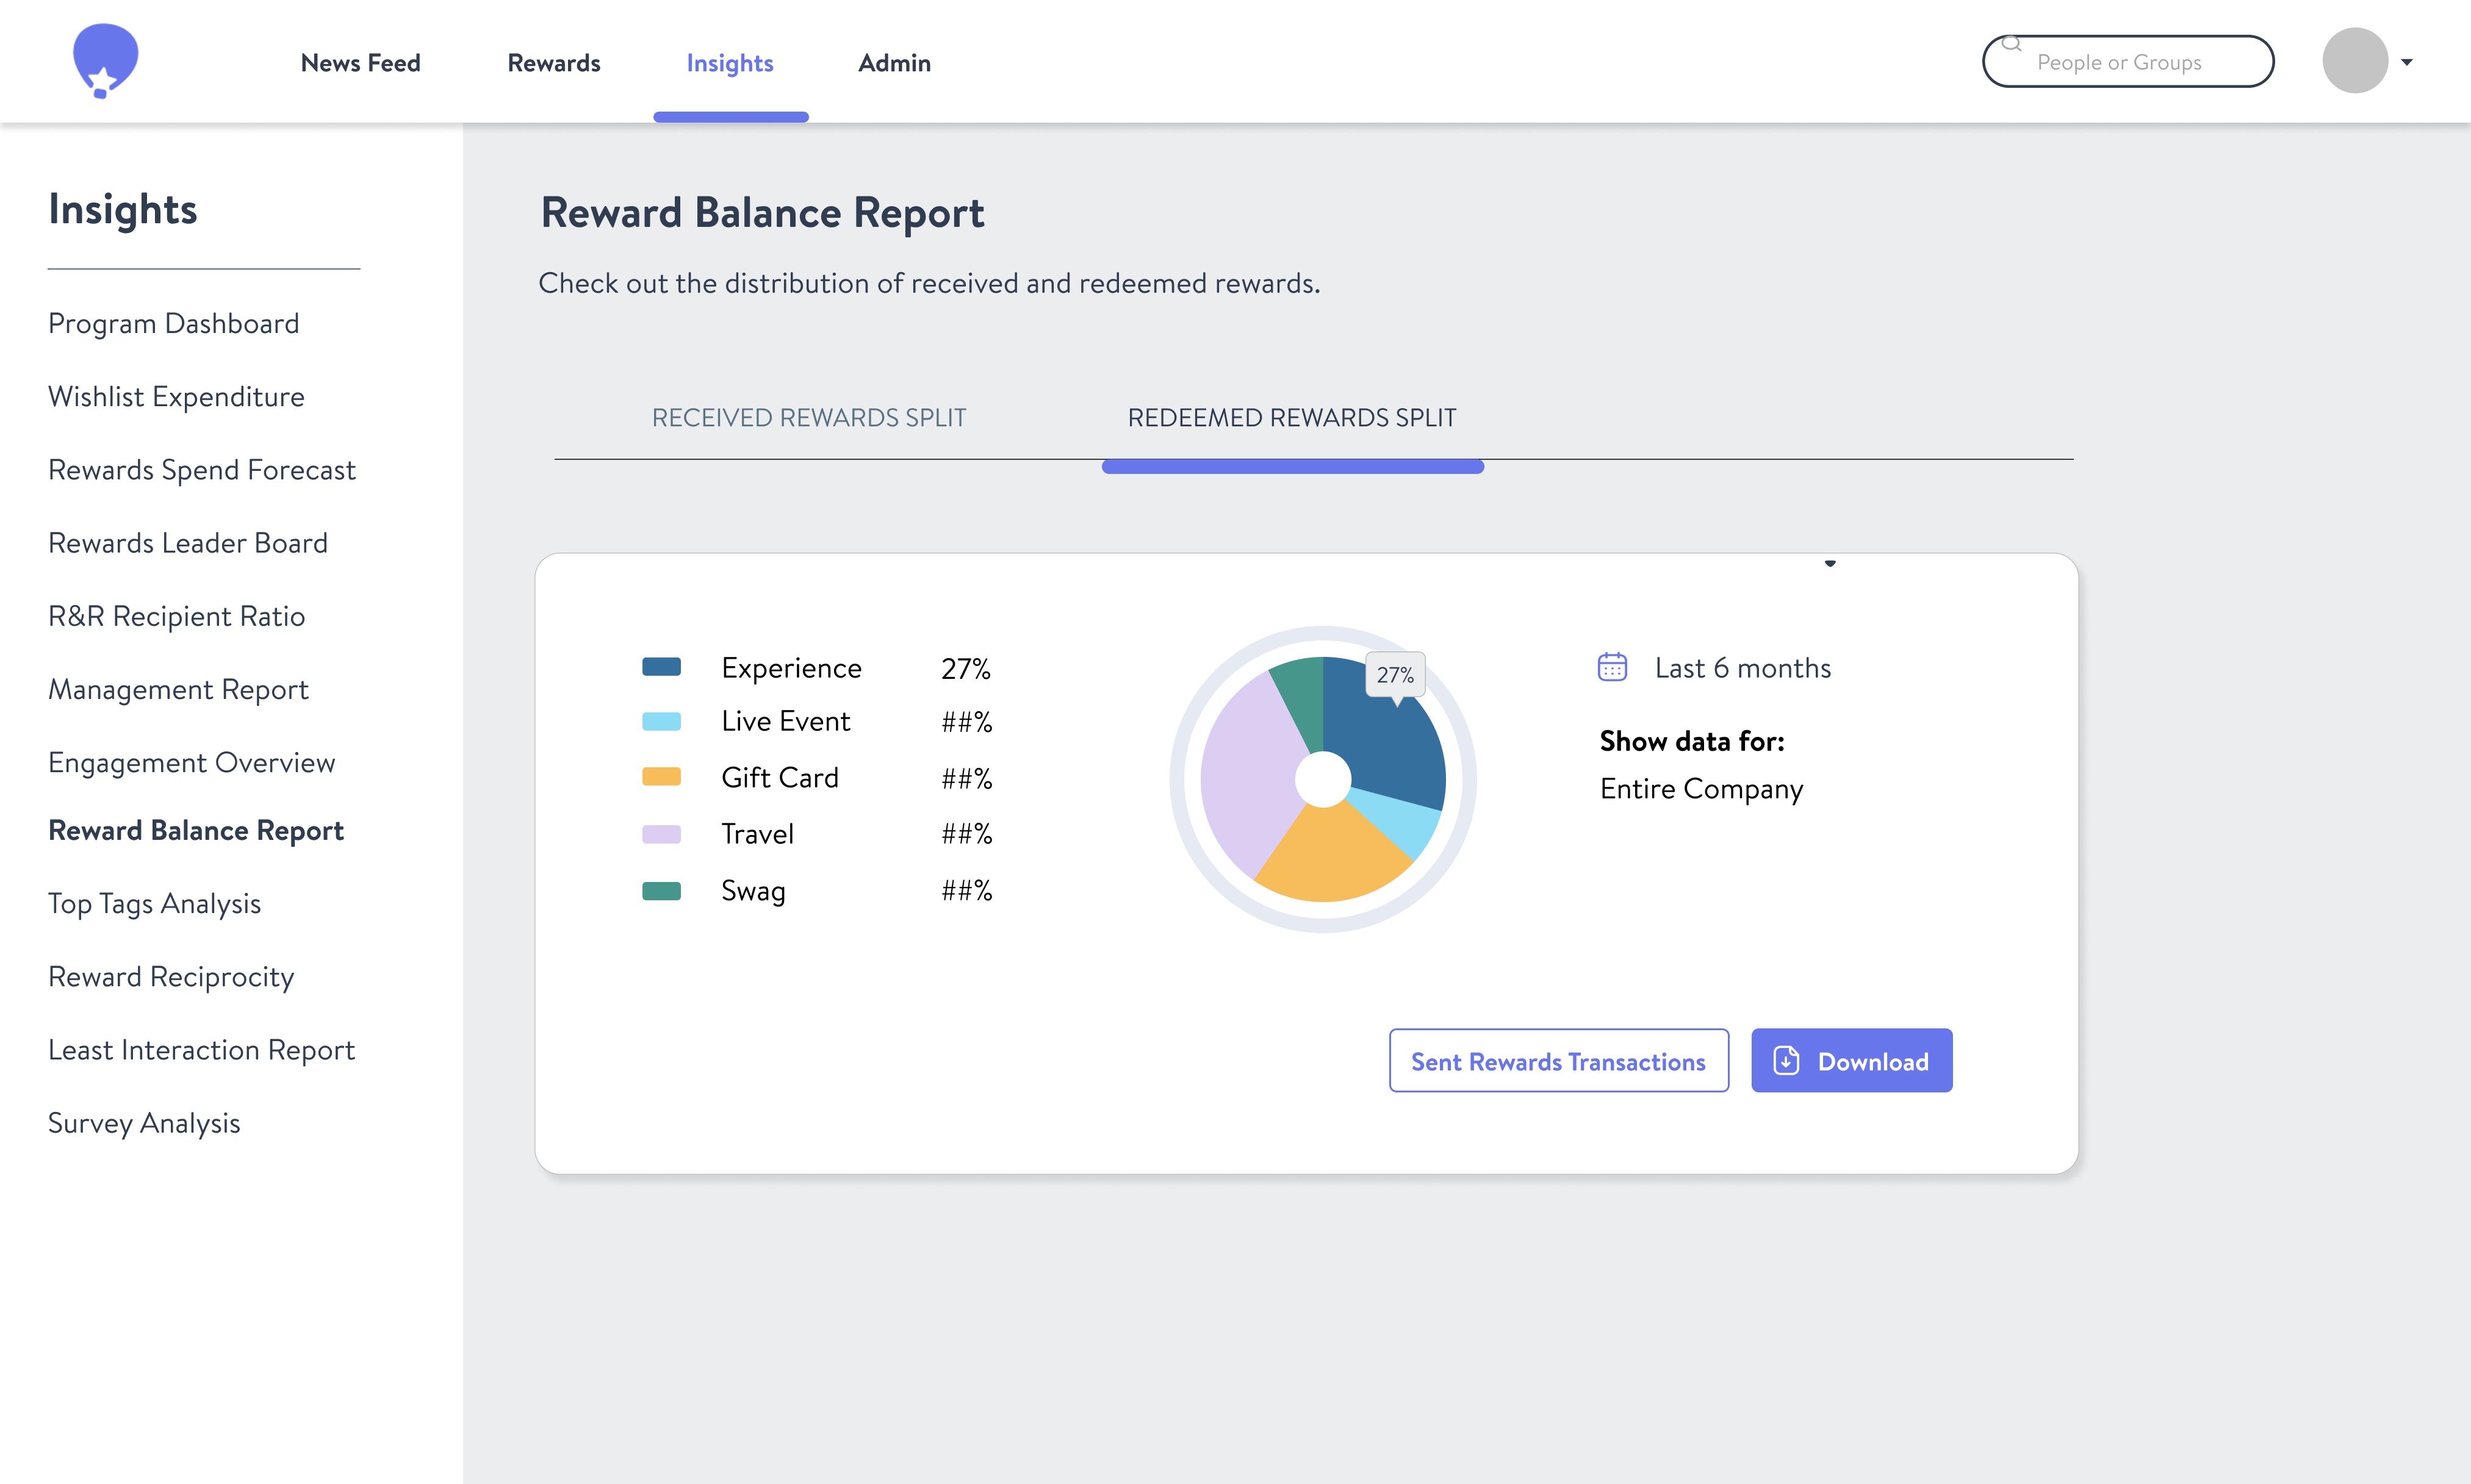The width and height of the screenshot is (2471, 1484).
Task: Click the search magnifier icon
Action: 2011,44
